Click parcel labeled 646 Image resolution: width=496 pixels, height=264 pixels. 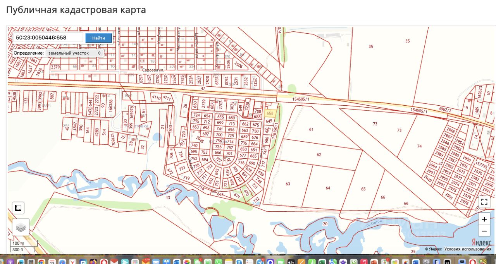coord(220,194)
